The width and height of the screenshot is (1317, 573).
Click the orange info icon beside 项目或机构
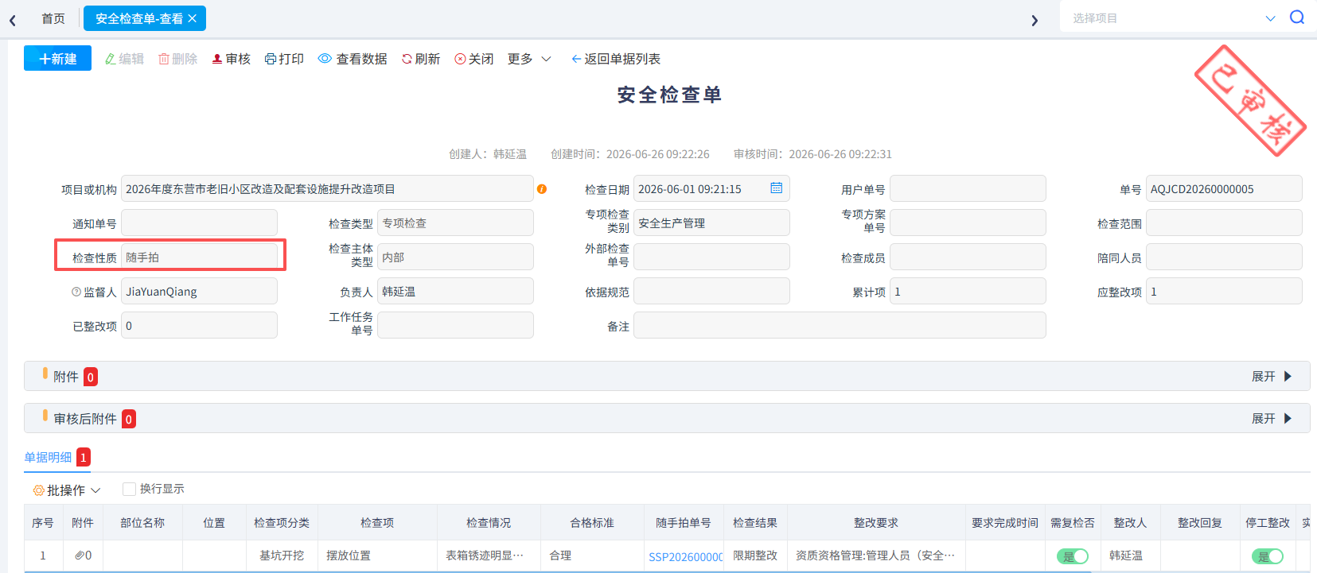[542, 189]
